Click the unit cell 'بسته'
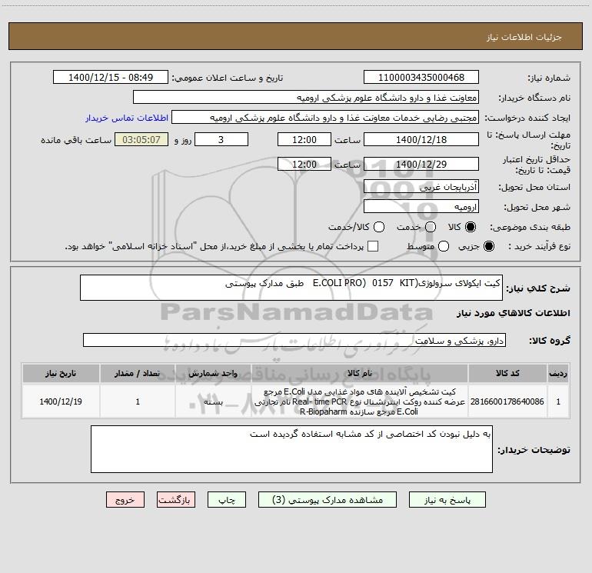The height and width of the screenshot is (573, 592). 213,401
